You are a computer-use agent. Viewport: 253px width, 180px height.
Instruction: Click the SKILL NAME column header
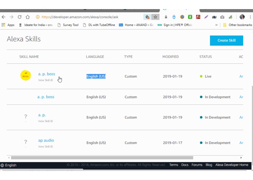click(29, 57)
